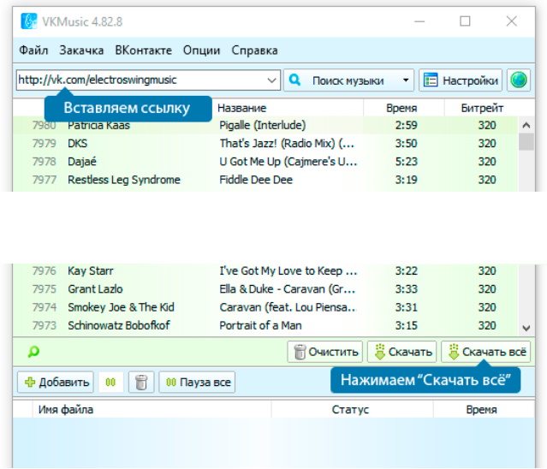Click the Добавить add button
This screenshot has width=547, height=469.
click(56, 383)
